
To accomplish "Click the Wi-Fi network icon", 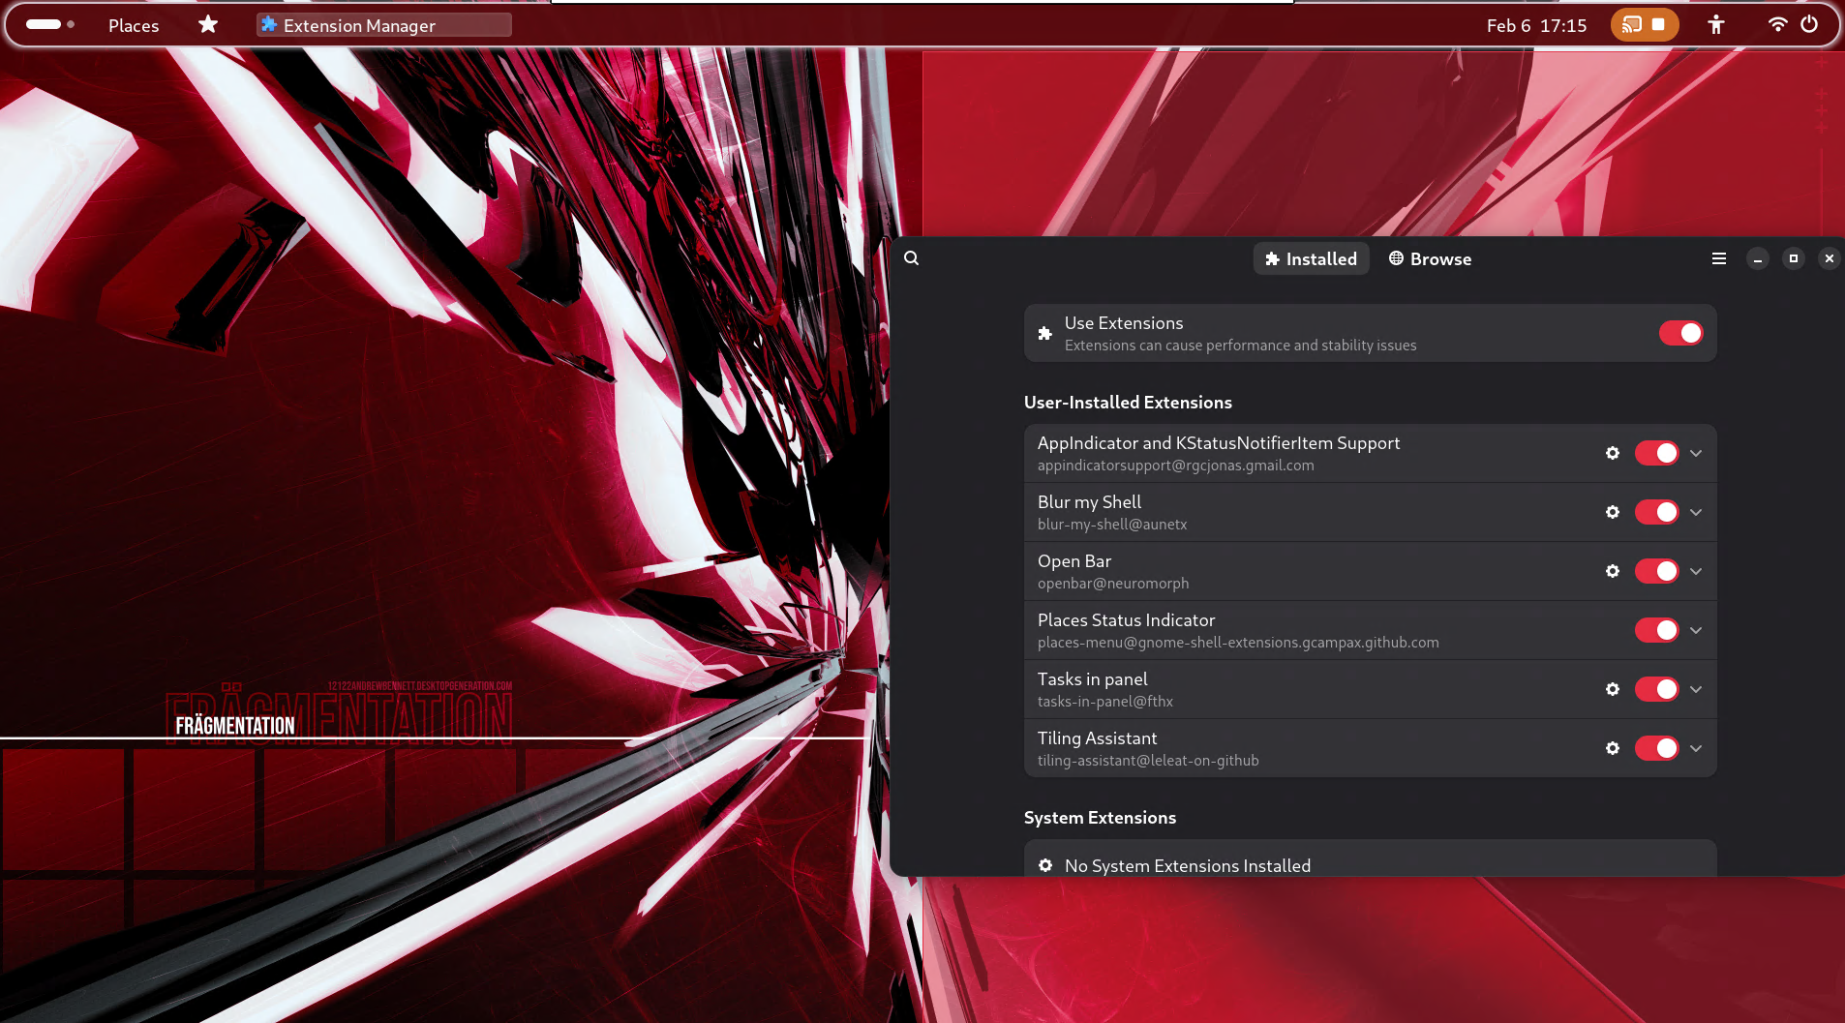I will [1777, 24].
